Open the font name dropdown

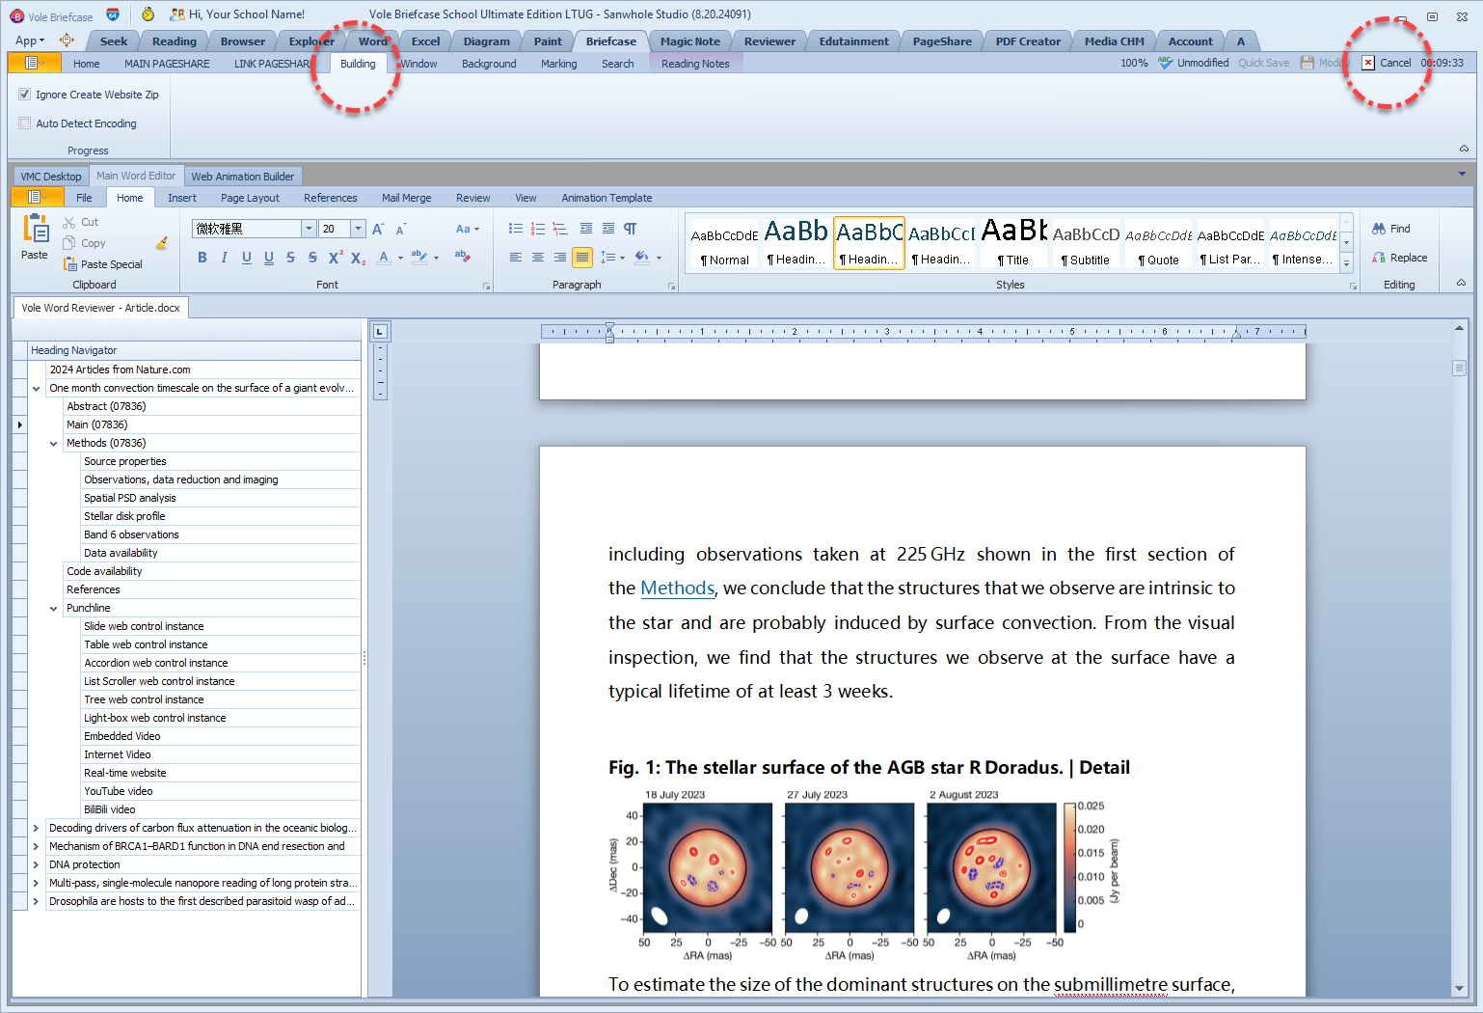point(309,229)
